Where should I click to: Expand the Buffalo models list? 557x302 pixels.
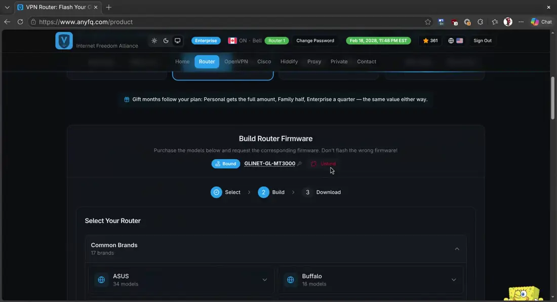[x=454, y=280]
